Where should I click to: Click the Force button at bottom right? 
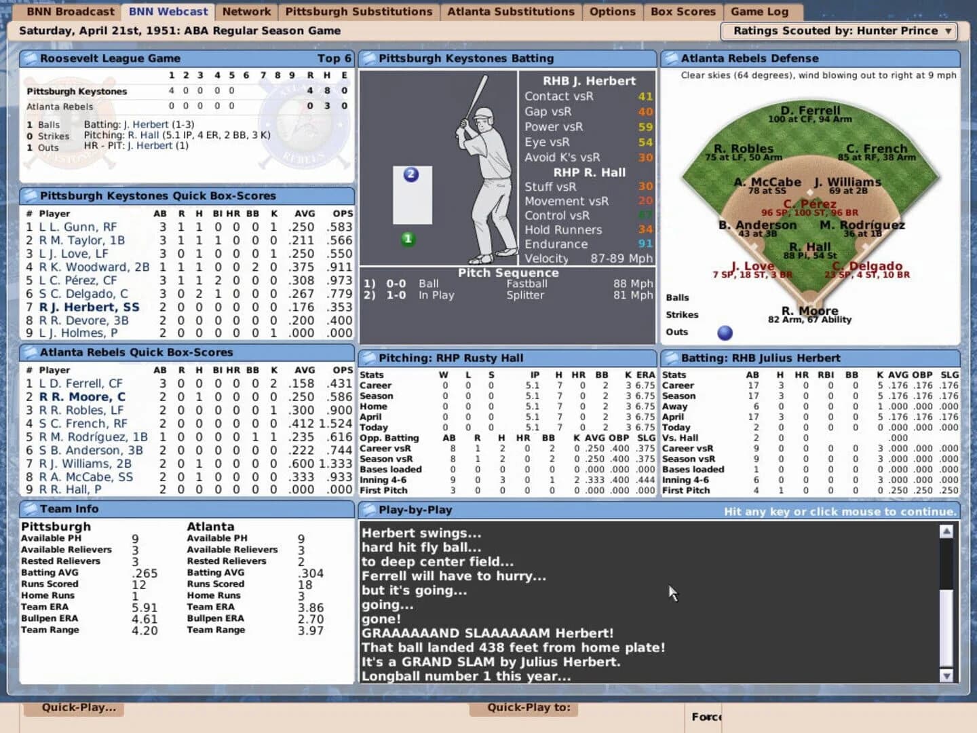pos(704,717)
